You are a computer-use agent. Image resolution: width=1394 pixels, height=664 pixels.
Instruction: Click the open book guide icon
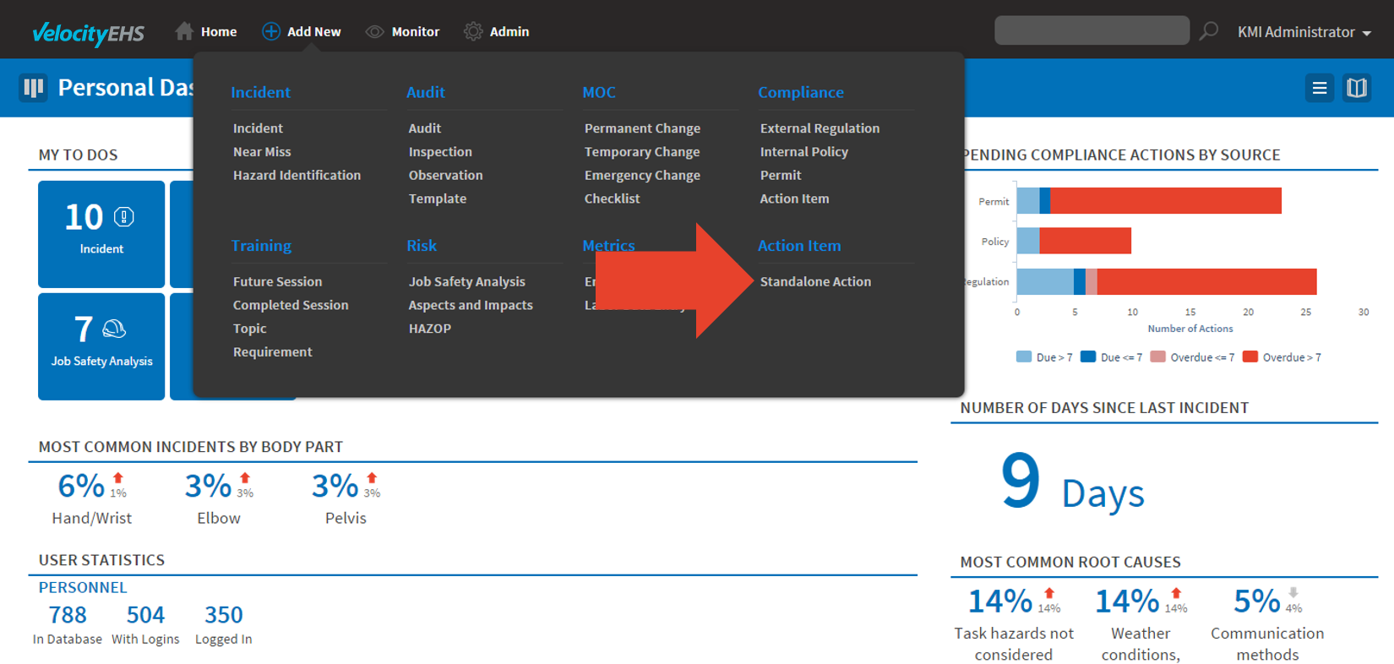[1357, 88]
